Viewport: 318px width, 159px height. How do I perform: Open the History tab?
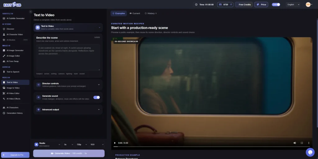[151, 13]
